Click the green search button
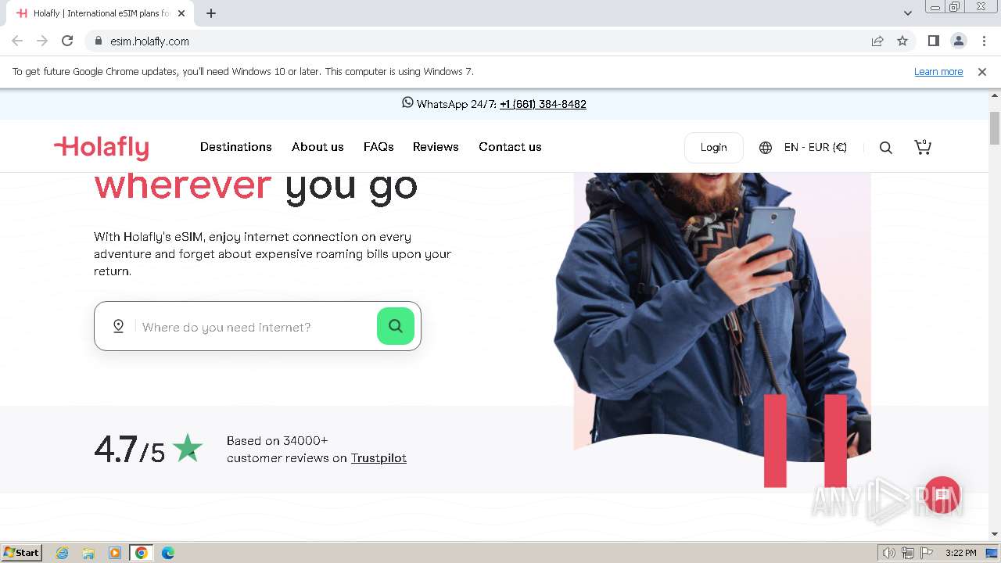 tap(396, 326)
